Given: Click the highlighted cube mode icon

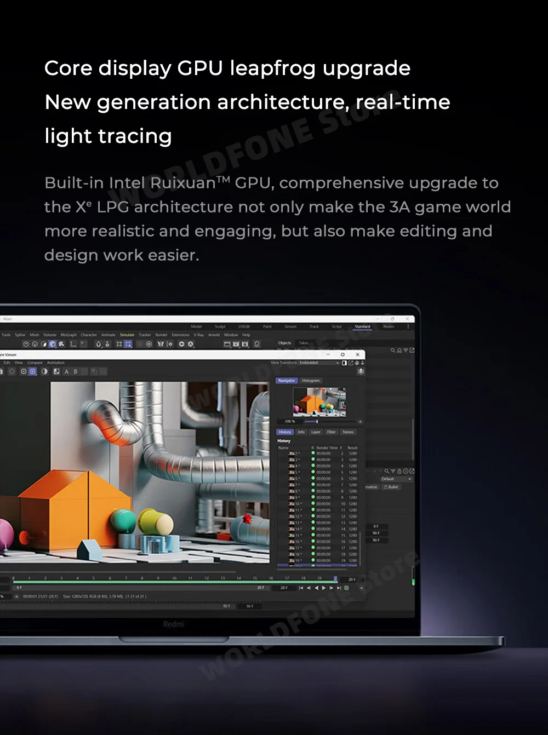Looking at the screenshot, I should (53, 344).
